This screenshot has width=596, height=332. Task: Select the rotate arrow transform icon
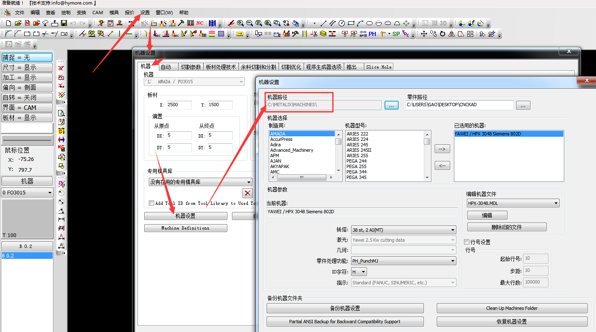442,34
